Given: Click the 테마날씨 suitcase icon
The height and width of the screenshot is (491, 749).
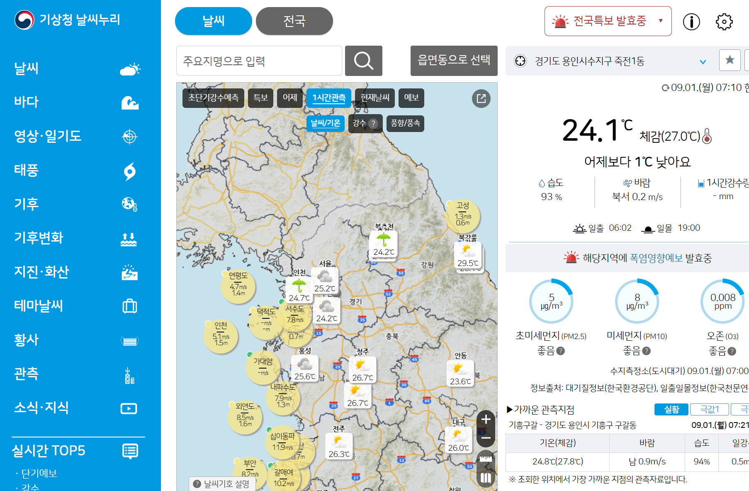Looking at the screenshot, I should 129,306.
